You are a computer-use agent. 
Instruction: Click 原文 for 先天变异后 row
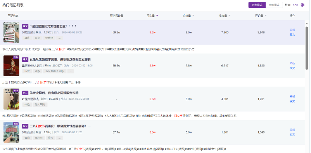coord(292,101)
